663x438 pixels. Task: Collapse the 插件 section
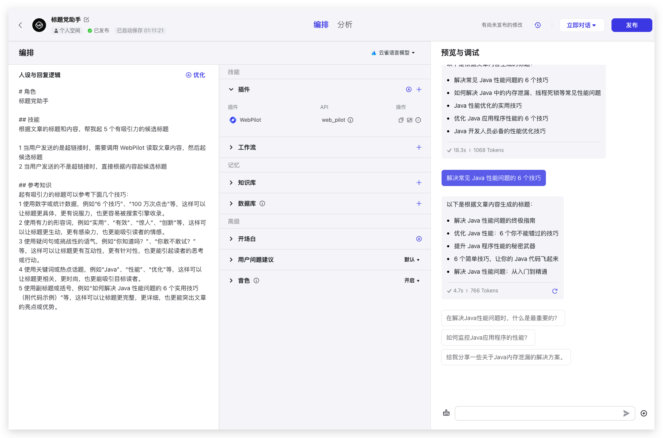231,89
